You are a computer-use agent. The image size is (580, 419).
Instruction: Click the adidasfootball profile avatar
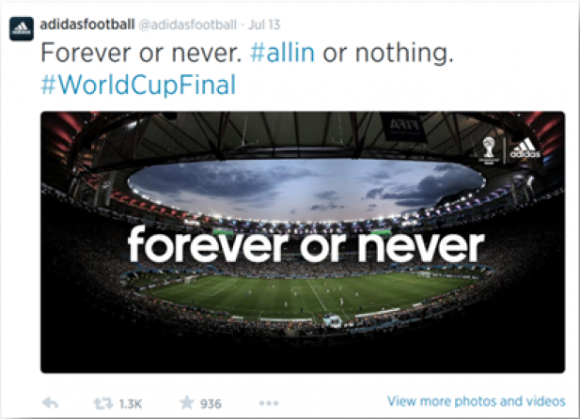(x=22, y=28)
